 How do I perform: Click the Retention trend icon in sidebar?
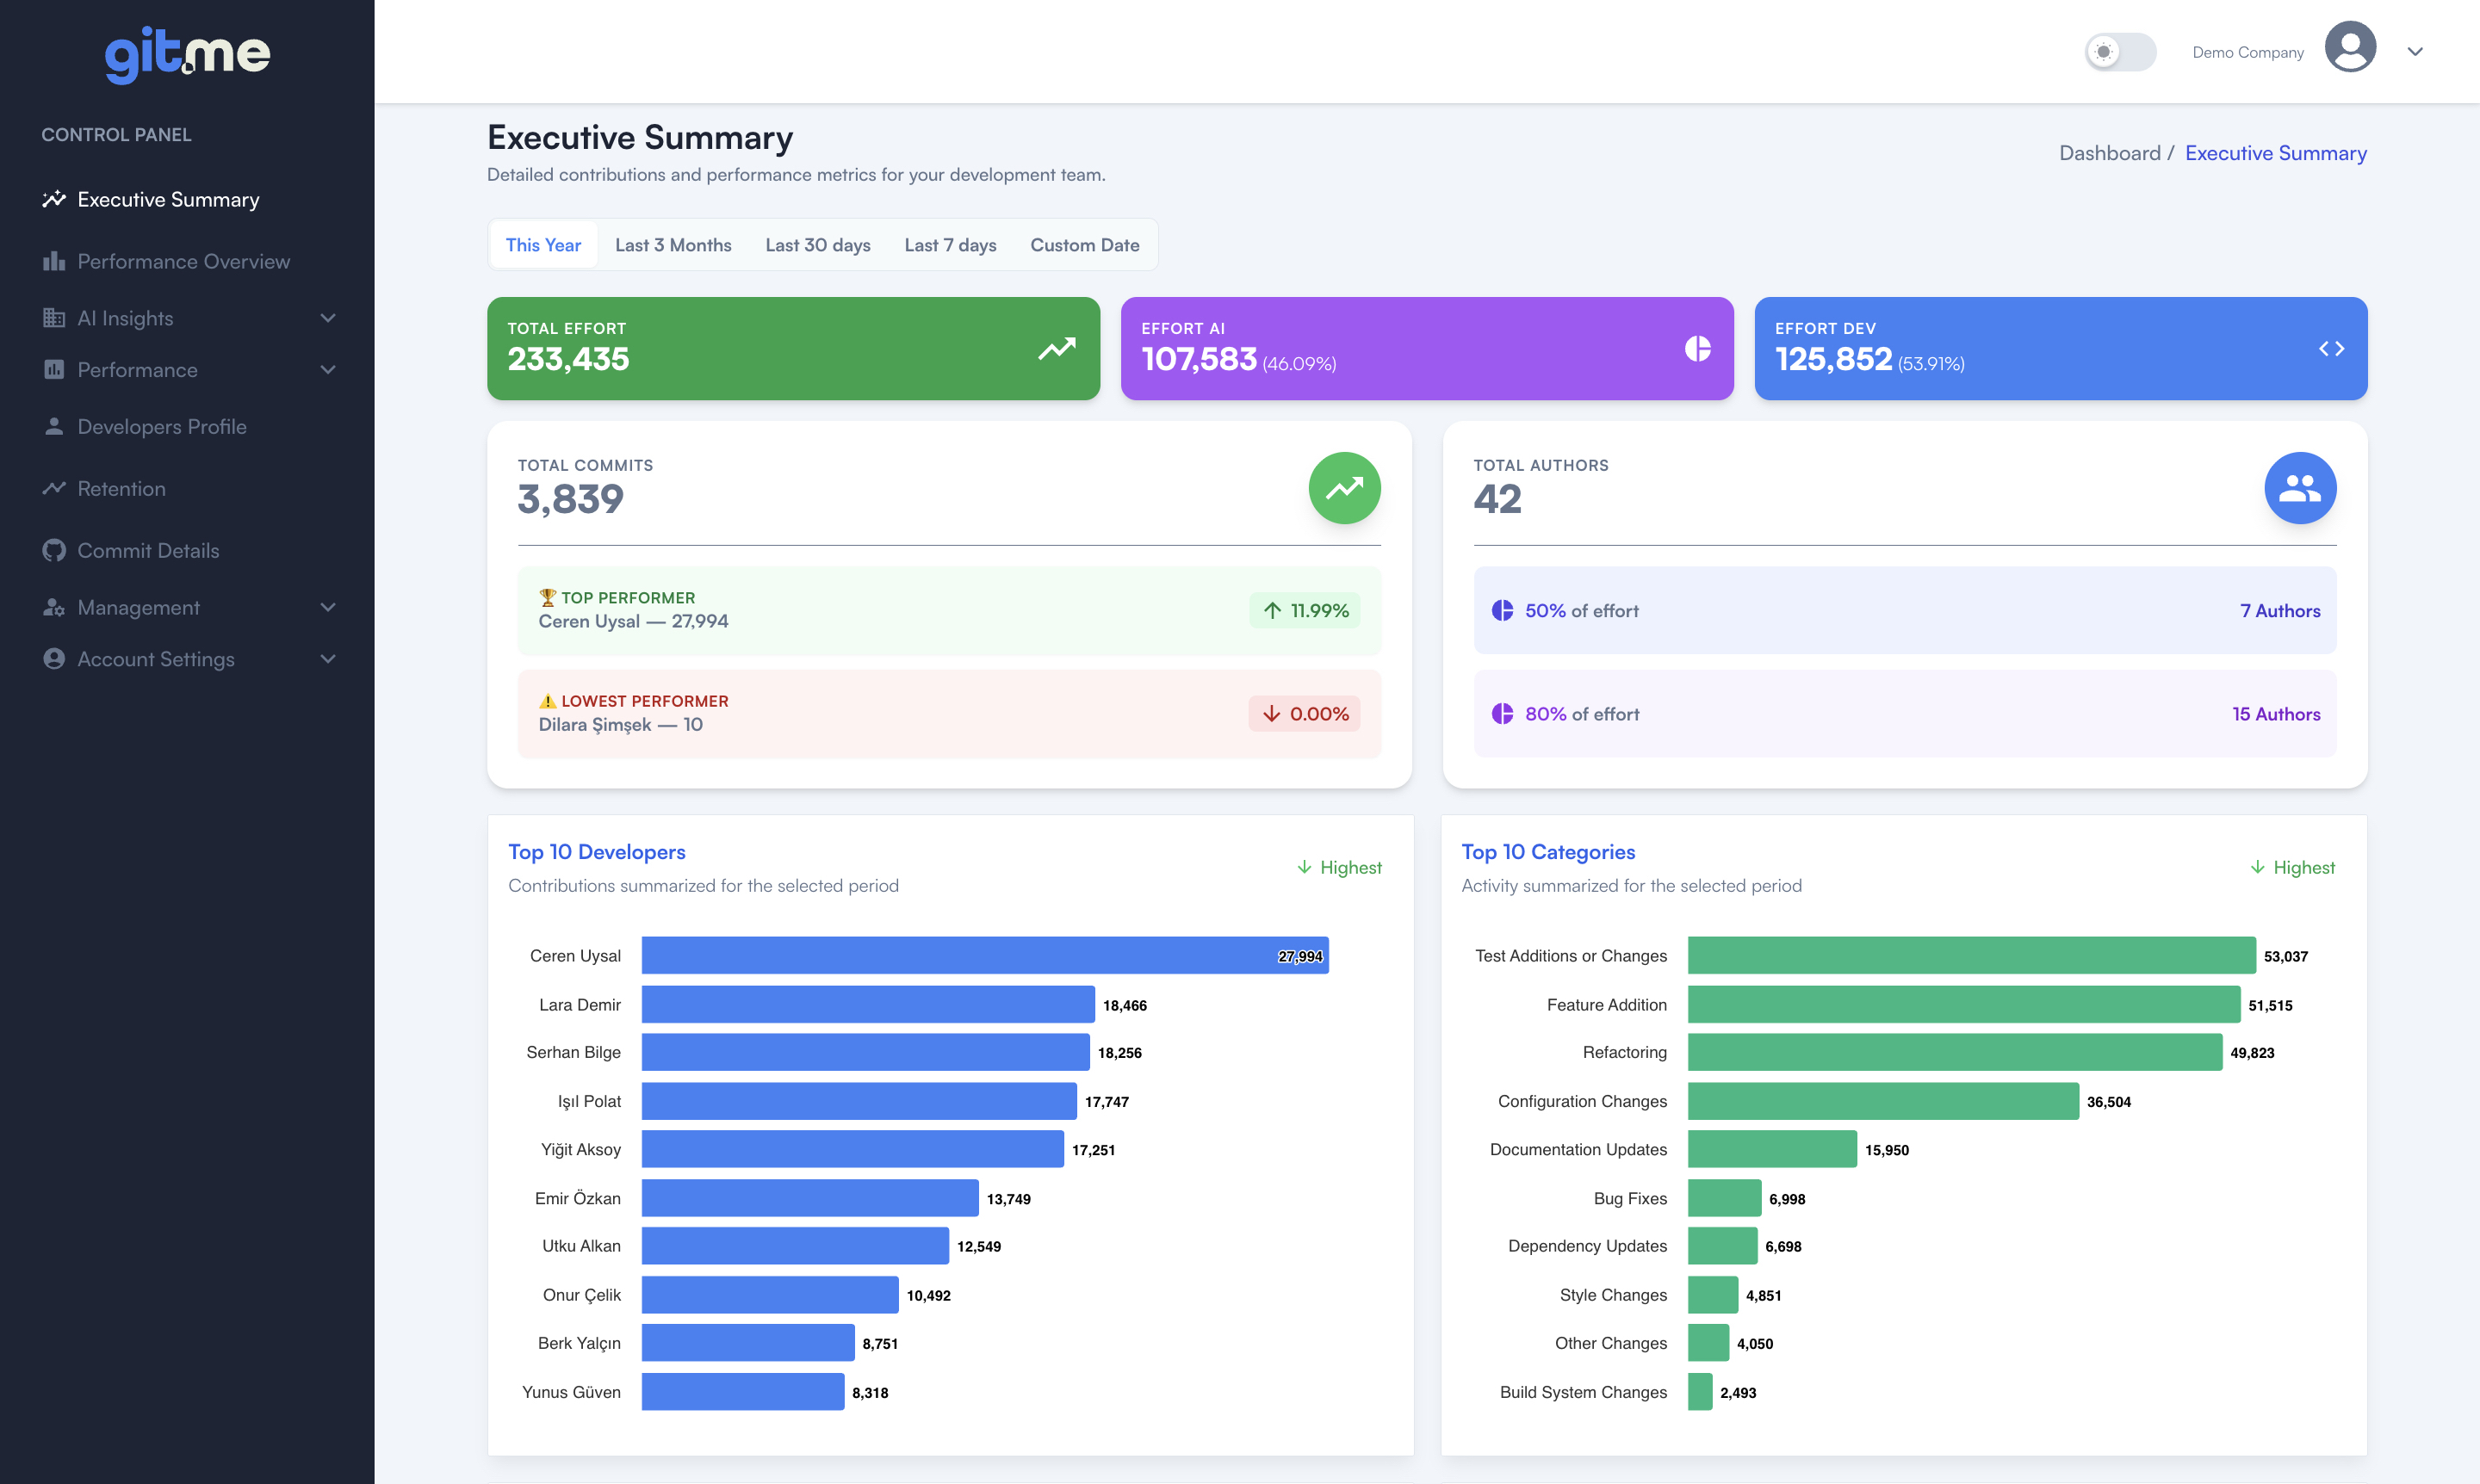click(x=54, y=489)
